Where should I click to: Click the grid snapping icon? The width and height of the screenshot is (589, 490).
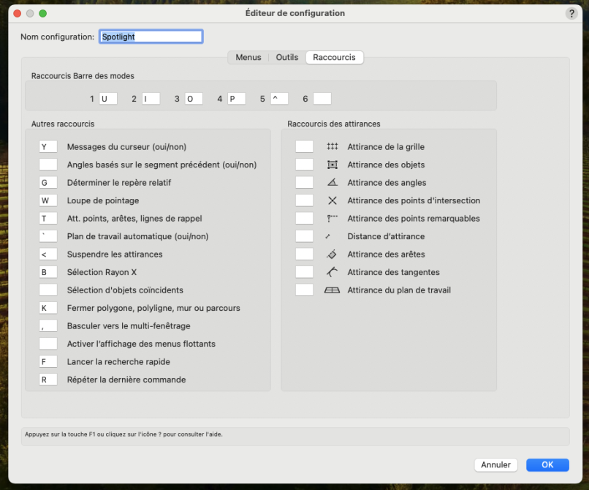click(332, 147)
